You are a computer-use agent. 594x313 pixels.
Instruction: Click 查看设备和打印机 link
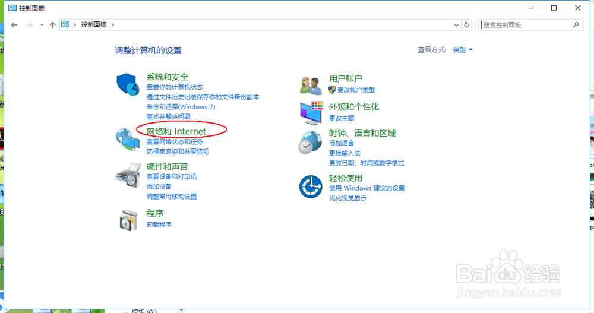pos(172,176)
